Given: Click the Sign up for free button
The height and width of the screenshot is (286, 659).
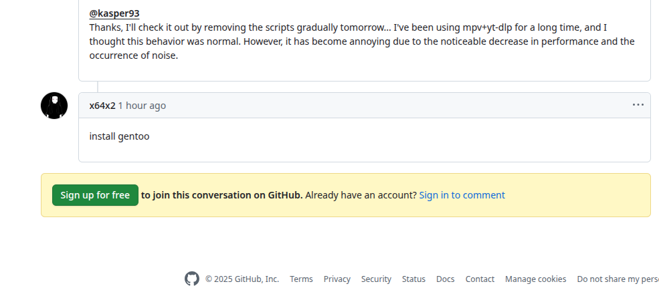Looking at the screenshot, I should point(95,195).
